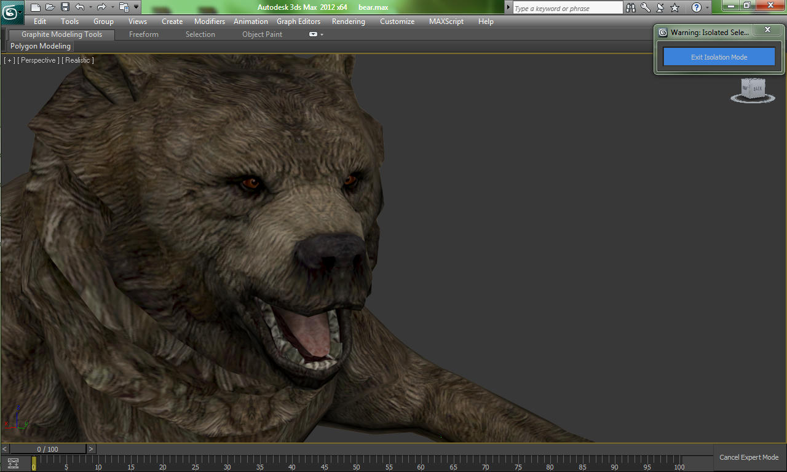This screenshot has height=472, width=787.
Task: Expand the InfoCenter search arrow
Action: click(508, 7)
